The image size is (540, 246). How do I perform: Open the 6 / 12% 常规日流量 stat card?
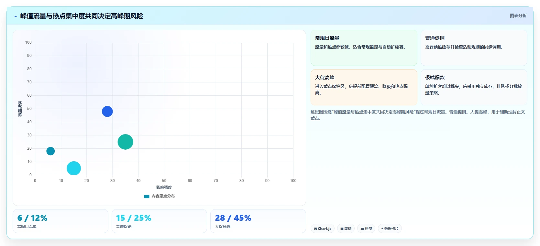(x=61, y=221)
